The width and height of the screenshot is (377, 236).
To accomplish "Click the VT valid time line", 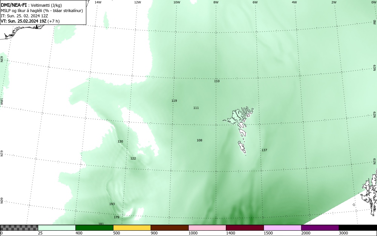I will tap(30, 21).
